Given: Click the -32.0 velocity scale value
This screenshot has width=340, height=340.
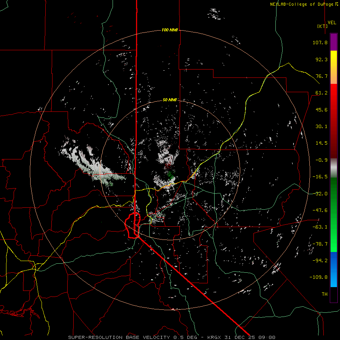Looking at the screenshot, I should (x=320, y=194).
